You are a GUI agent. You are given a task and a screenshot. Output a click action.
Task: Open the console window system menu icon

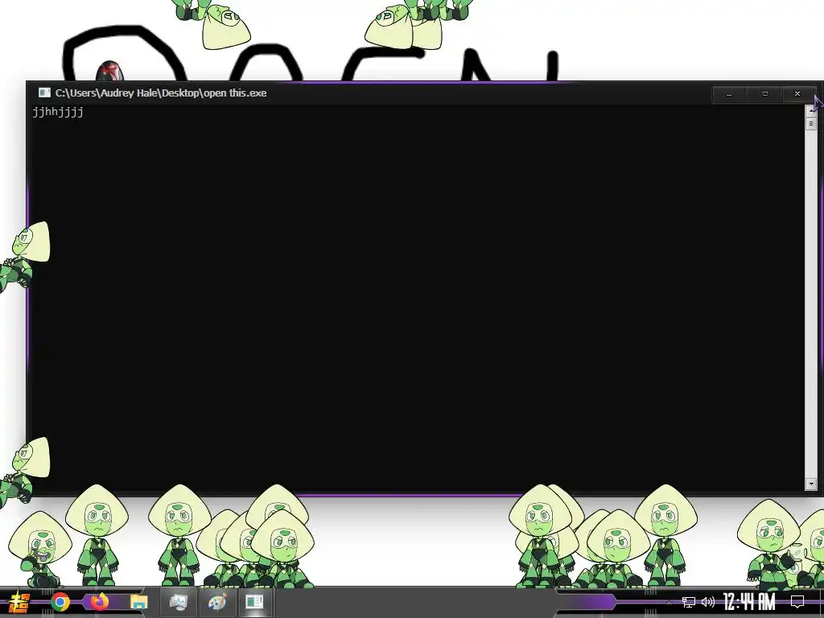[x=44, y=93]
